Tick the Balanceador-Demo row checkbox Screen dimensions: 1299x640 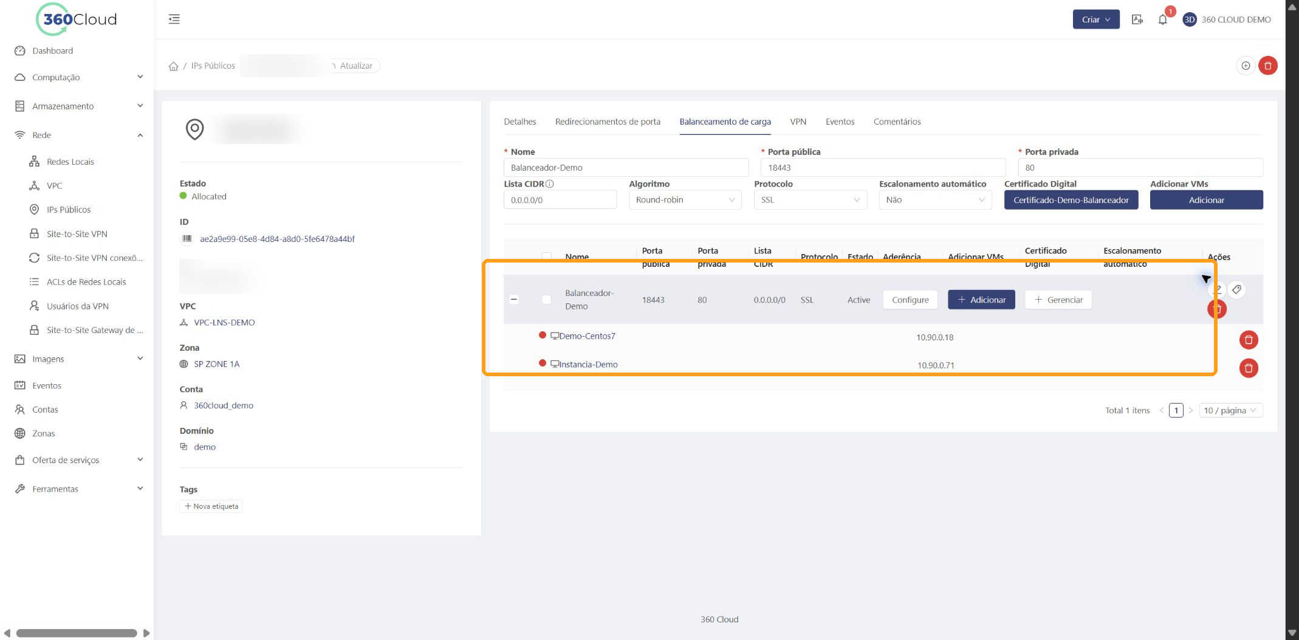pyautogui.click(x=546, y=300)
